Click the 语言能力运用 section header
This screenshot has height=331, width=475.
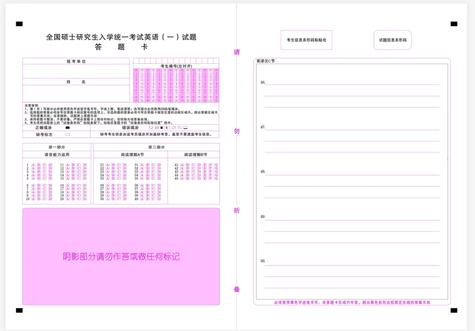click(x=57, y=154)
